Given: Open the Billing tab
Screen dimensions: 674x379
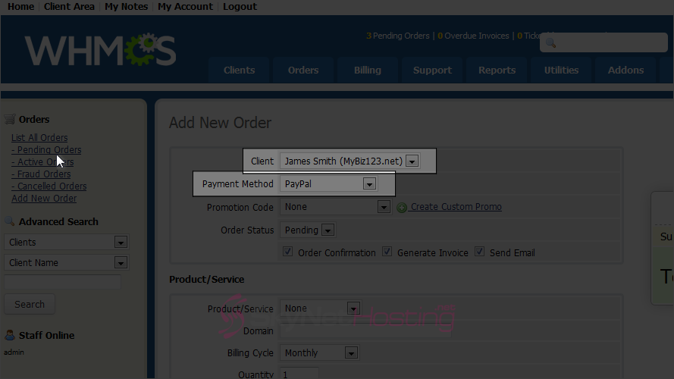Looking at the screenshot, I should [x=368, y=70].
